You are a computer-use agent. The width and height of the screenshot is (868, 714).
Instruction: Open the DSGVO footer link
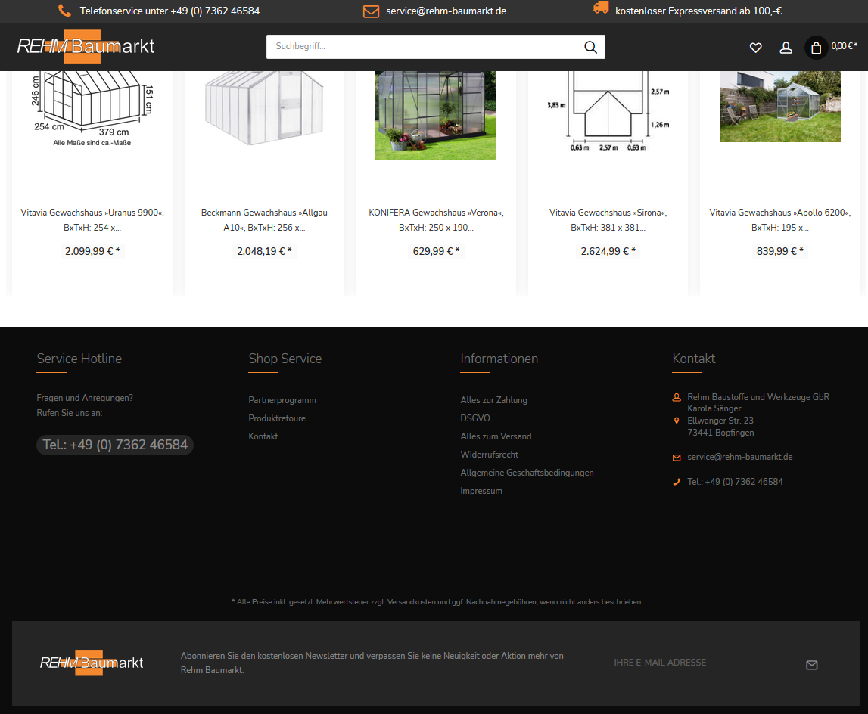point(475,418)
